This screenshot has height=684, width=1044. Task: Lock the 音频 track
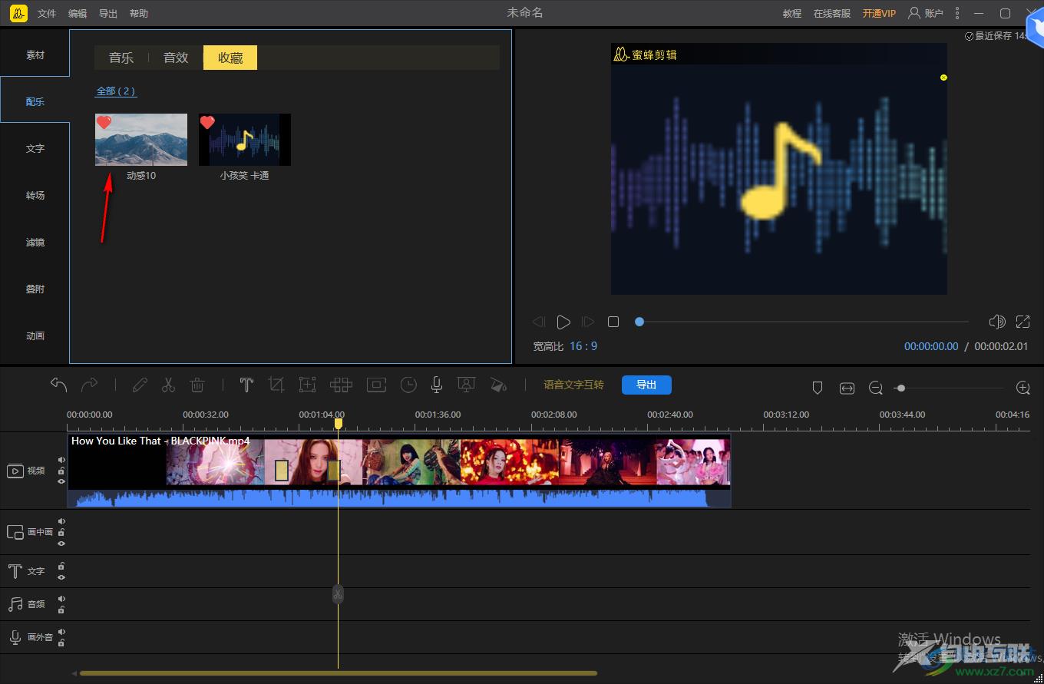point(61,610)
